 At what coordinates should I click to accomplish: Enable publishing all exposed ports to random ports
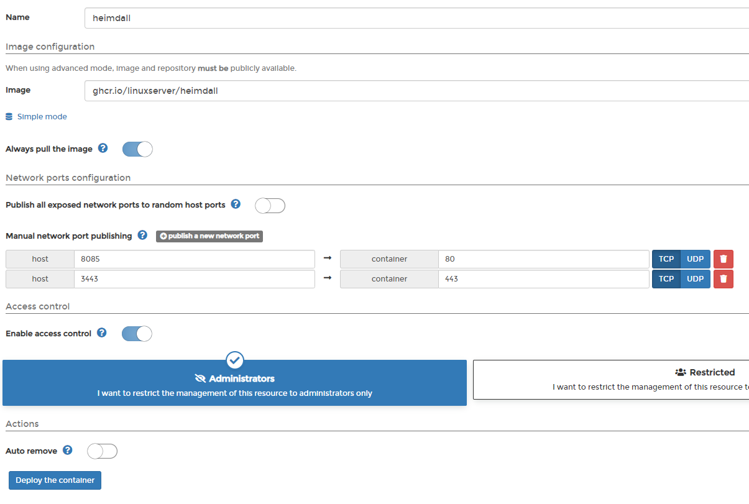click(270, 205)
